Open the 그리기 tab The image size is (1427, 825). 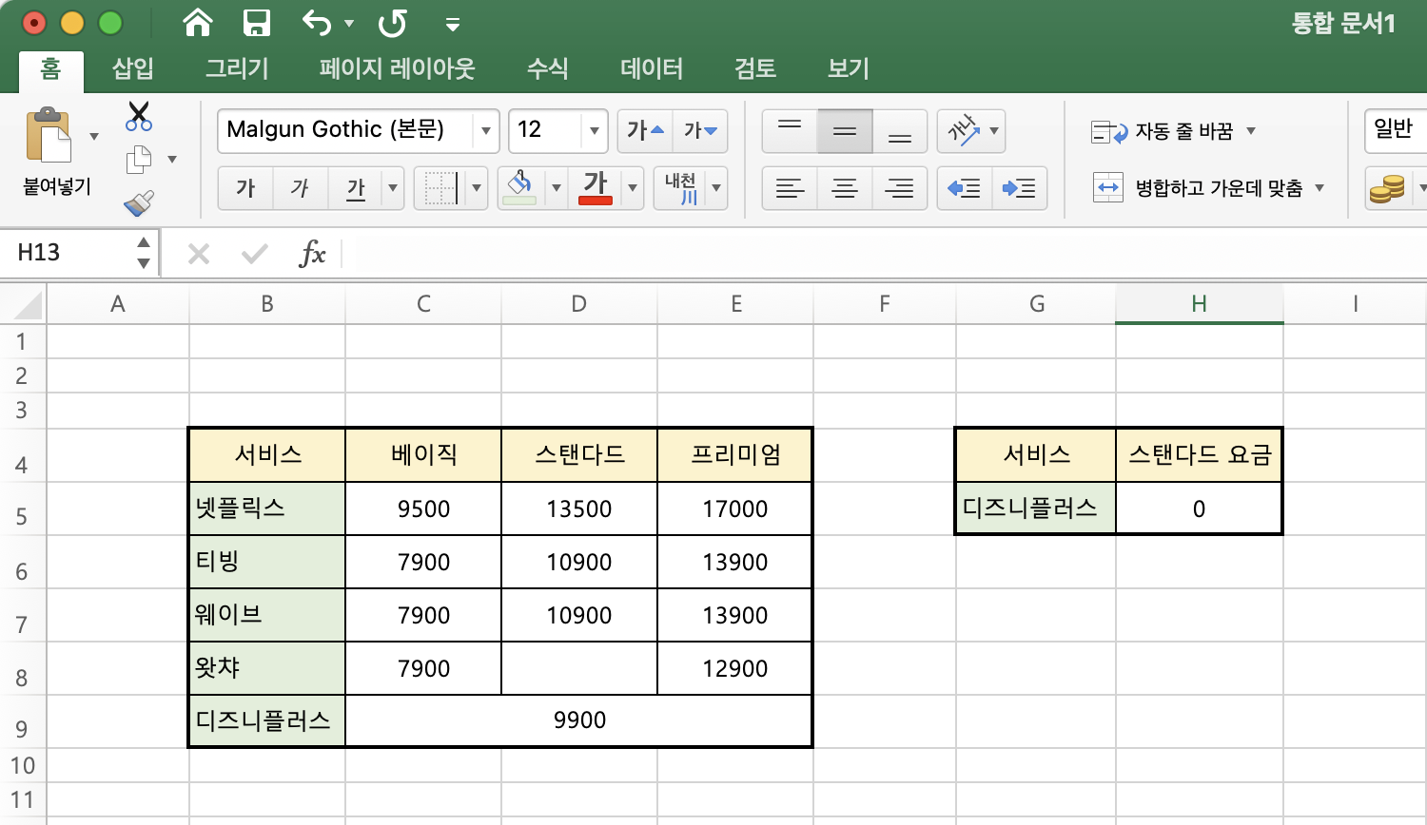coord(237,68)
